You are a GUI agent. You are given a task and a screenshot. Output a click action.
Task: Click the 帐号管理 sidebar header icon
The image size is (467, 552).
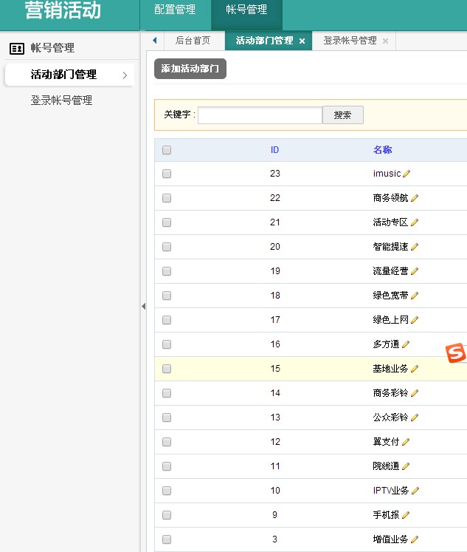tap(17, 49)
